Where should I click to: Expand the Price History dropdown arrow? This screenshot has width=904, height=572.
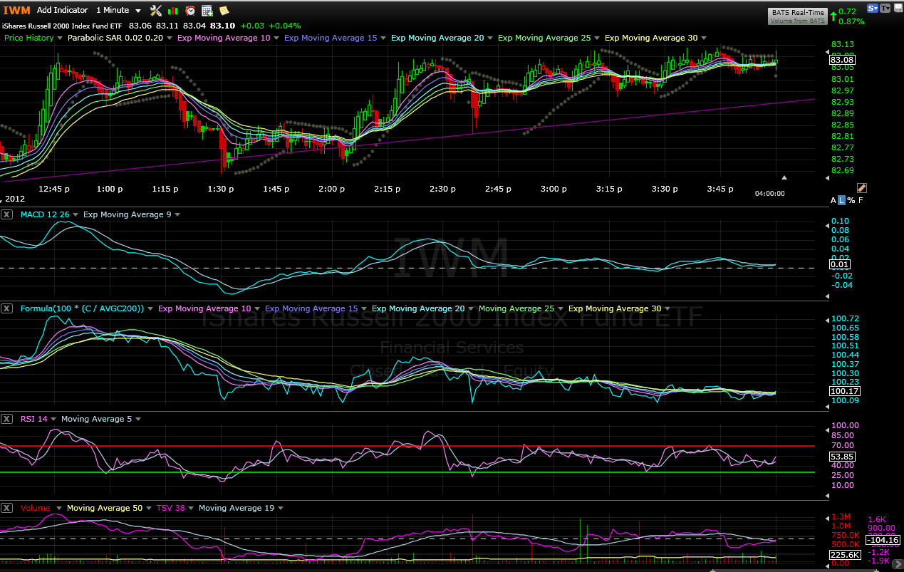point(61,38)
